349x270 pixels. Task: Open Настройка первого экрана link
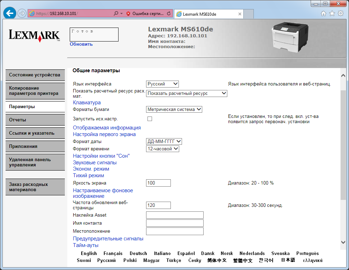tap(104, 134)
